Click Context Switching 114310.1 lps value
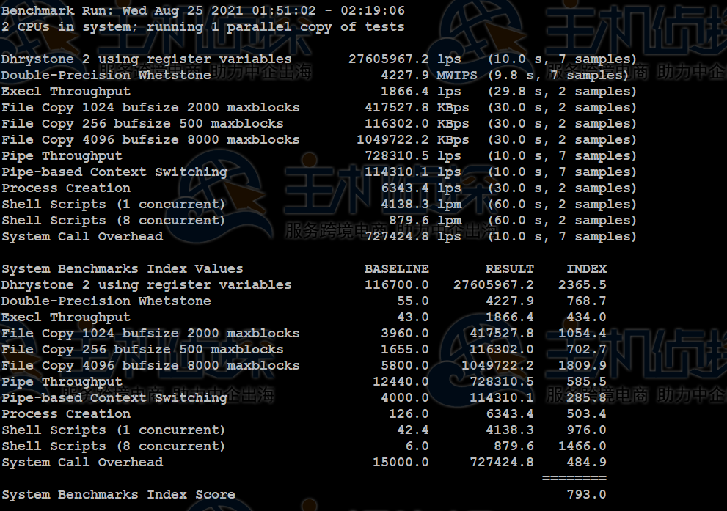 click(412, 172)
